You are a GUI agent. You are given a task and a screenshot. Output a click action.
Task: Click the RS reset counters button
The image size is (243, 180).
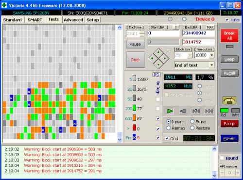coord(156,75)
